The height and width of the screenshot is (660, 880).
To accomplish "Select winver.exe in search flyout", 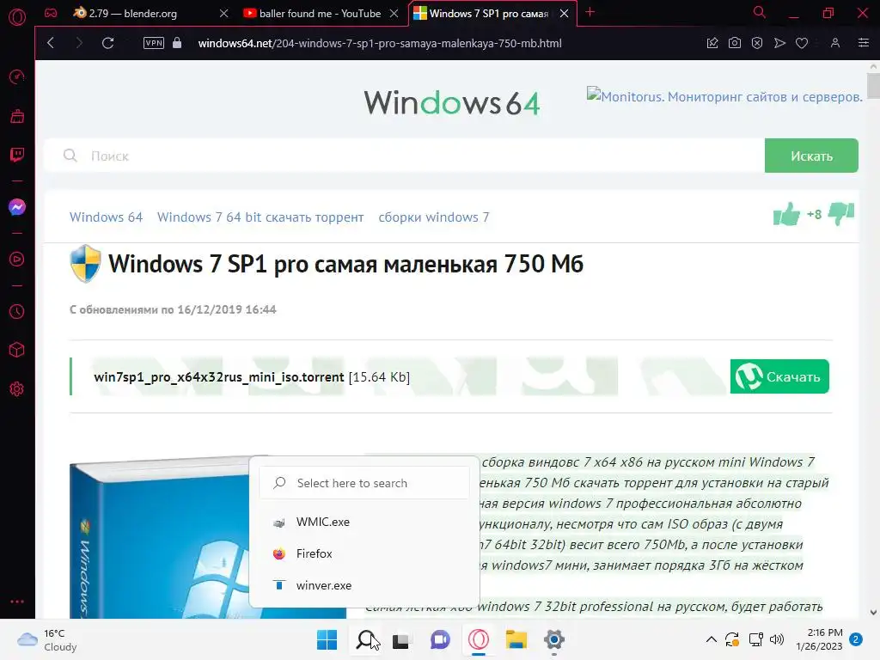I will [x=364, y=585].
